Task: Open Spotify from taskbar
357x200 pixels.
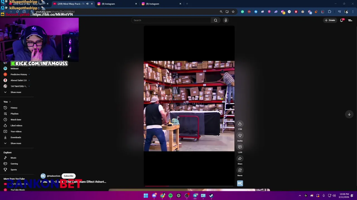Action: [x=170, y=196]
